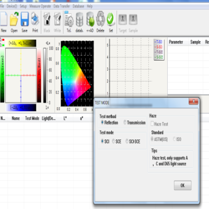This screenshot has width=209, height=209.
Task: Open a file with the Open folder icon
Action: pyautogui.click(x=14, y=19)
